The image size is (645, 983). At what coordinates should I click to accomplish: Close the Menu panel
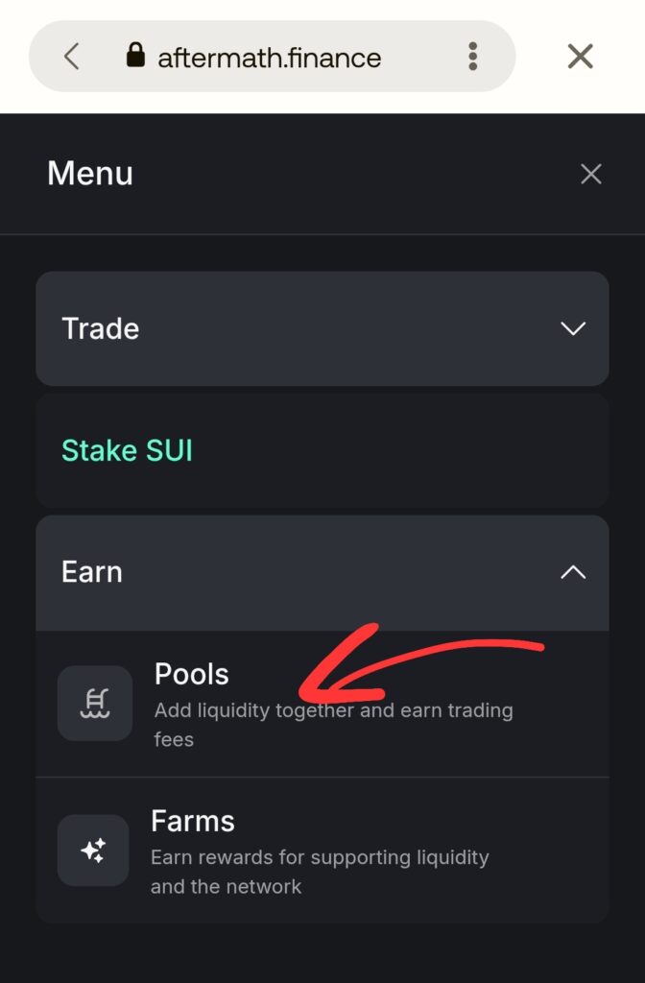(x=590, y=174)
